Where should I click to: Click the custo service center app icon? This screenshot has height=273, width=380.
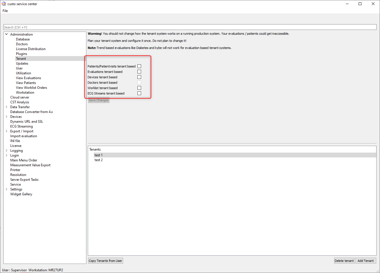tap(4, 4)
